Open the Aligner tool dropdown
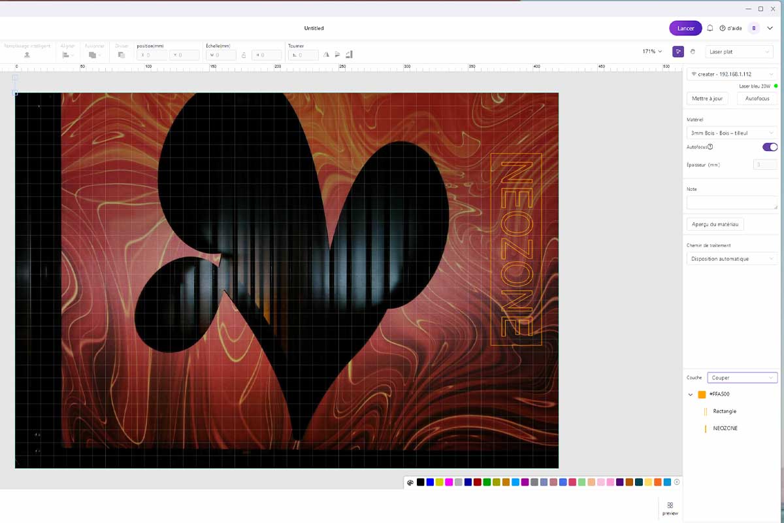Screen dimensions: 784x523 point(68,56)
